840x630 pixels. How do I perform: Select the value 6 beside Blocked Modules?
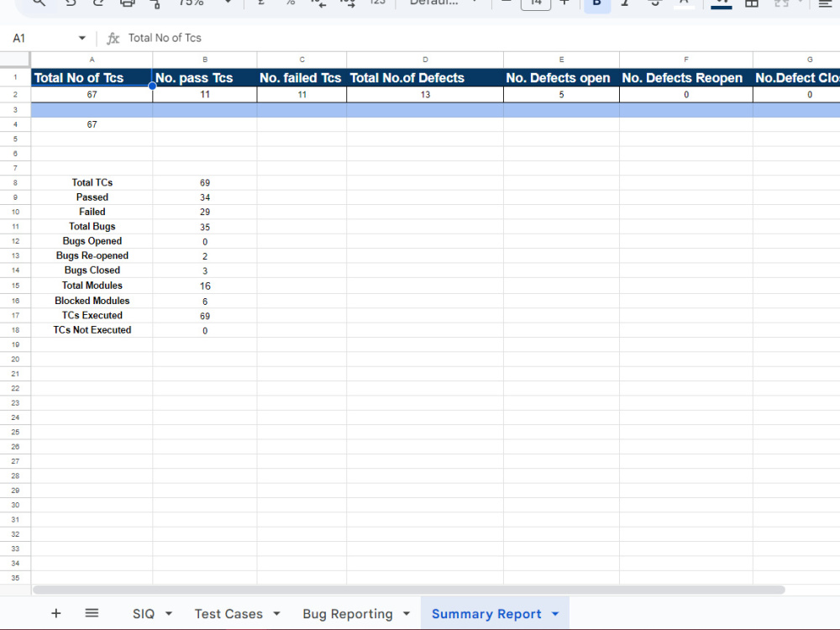[205, 301]
